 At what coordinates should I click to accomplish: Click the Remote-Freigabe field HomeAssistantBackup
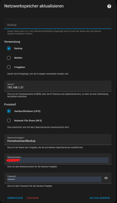58,139
